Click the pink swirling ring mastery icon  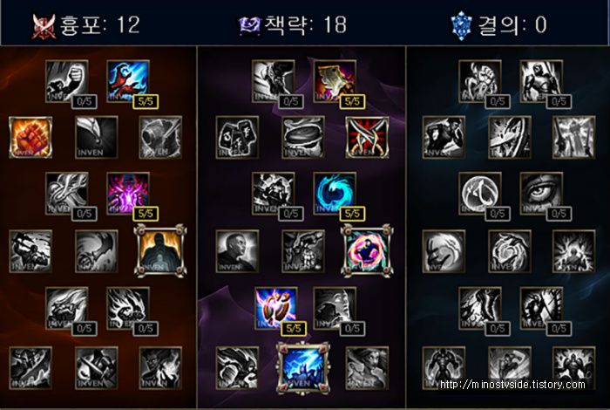pos(367,250)
